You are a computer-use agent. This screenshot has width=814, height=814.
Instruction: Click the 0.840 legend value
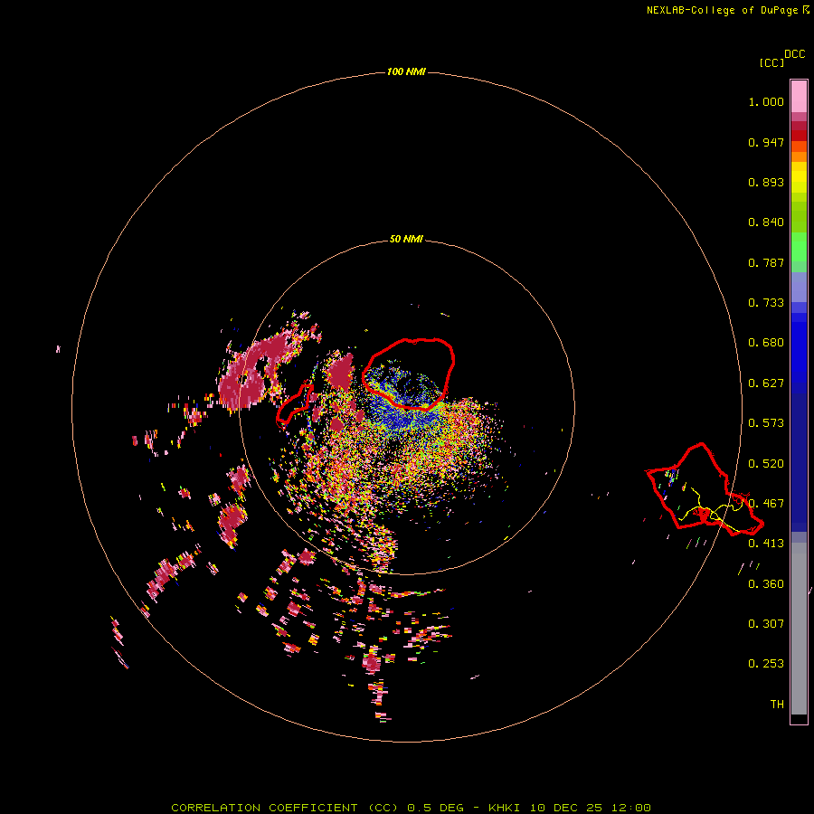pyautogui.click(x=766, y=222)
